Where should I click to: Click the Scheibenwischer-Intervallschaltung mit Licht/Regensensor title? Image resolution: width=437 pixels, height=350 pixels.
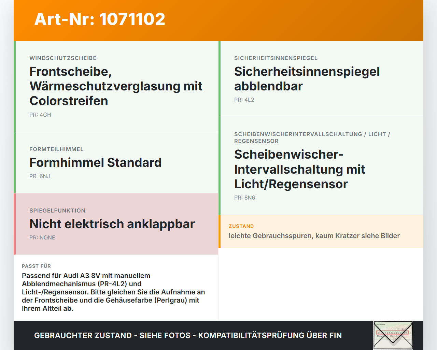(x=299, y=169)
